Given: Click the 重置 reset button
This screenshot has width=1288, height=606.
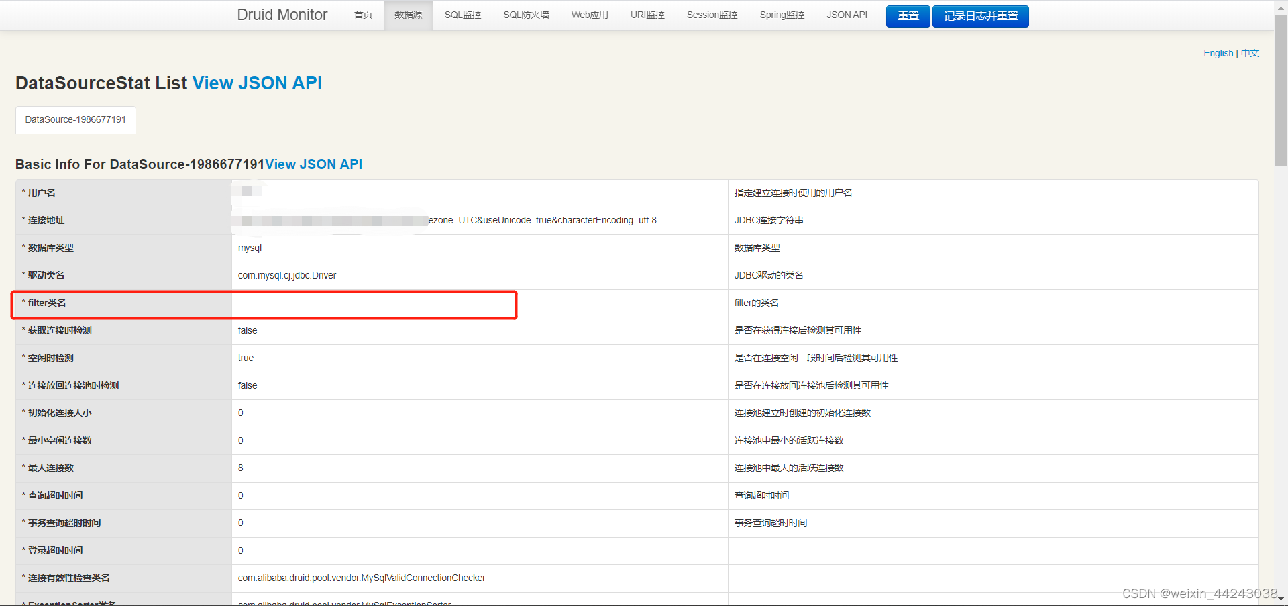Looking at the screenshot, I should [908, 15].
